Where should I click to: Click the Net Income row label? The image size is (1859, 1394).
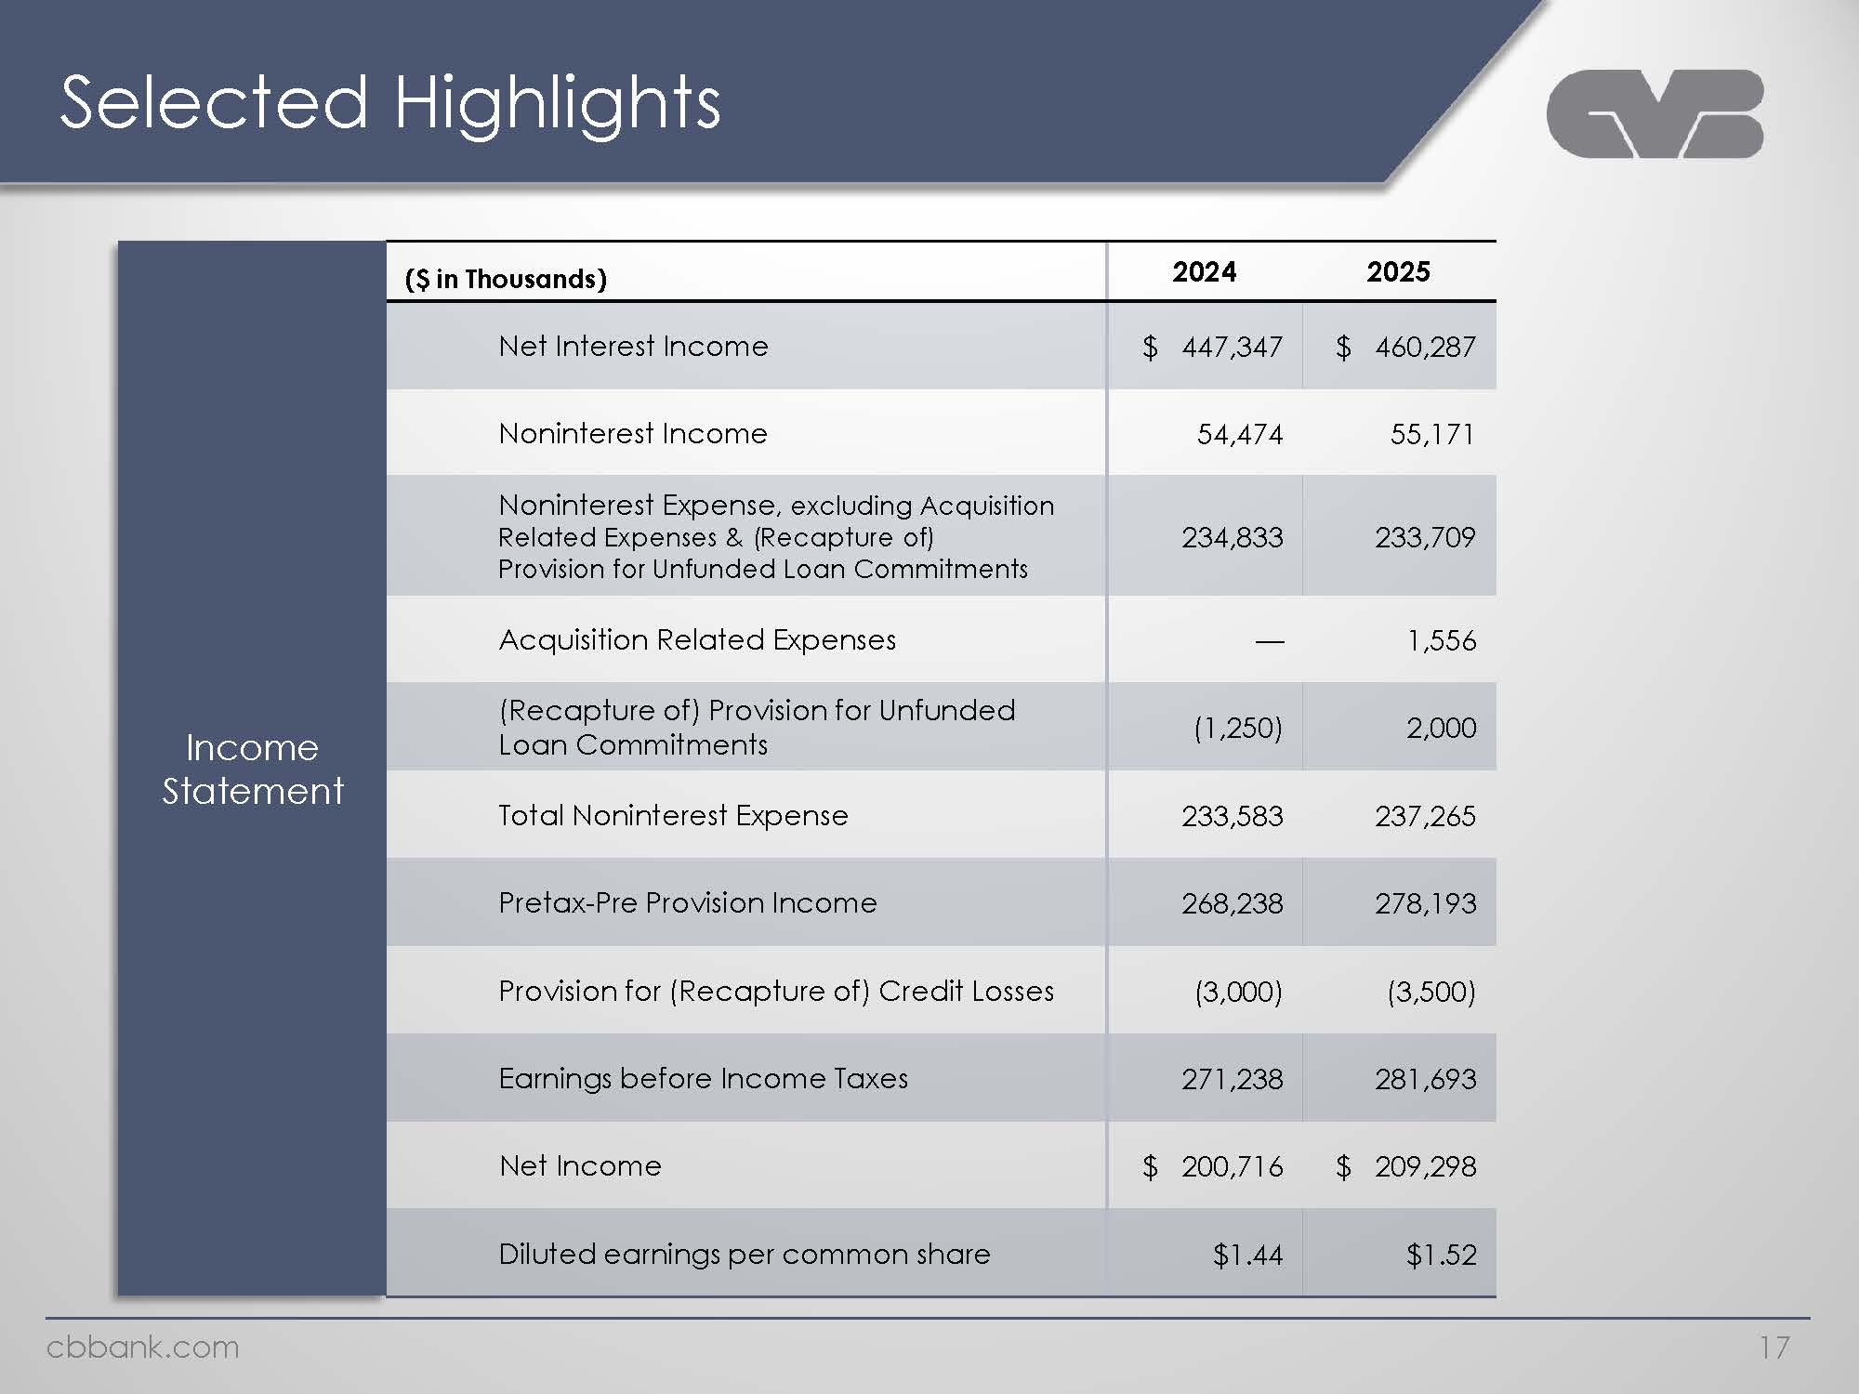point(580,1165)
